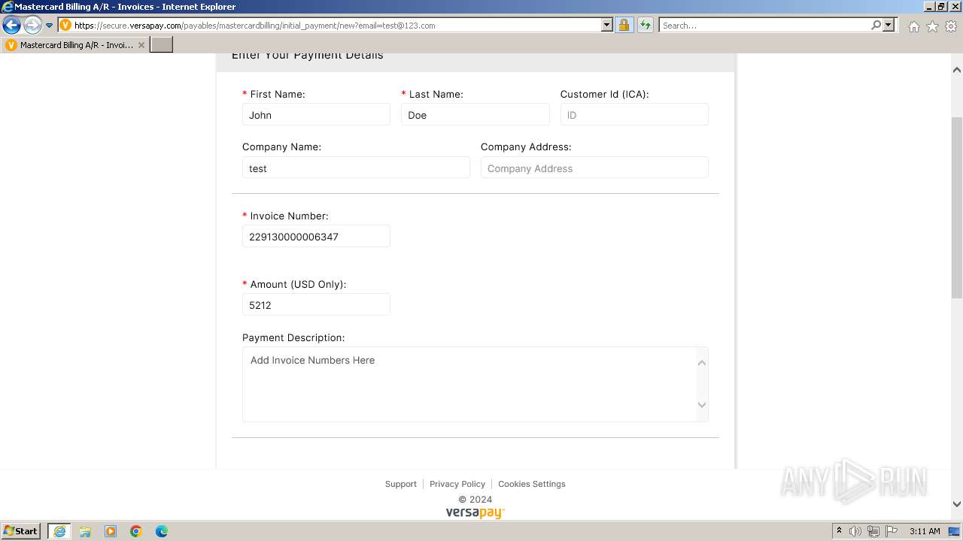Click the page scrollbar up arrow
The width and height of the screenshot is (963, 541).
(x=957, y=70)
